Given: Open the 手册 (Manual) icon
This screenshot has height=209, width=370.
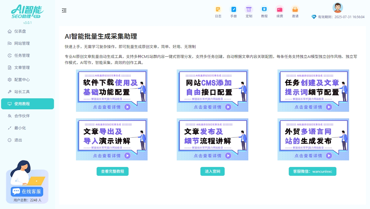Looking at the screenshot, I should (233, 12).
